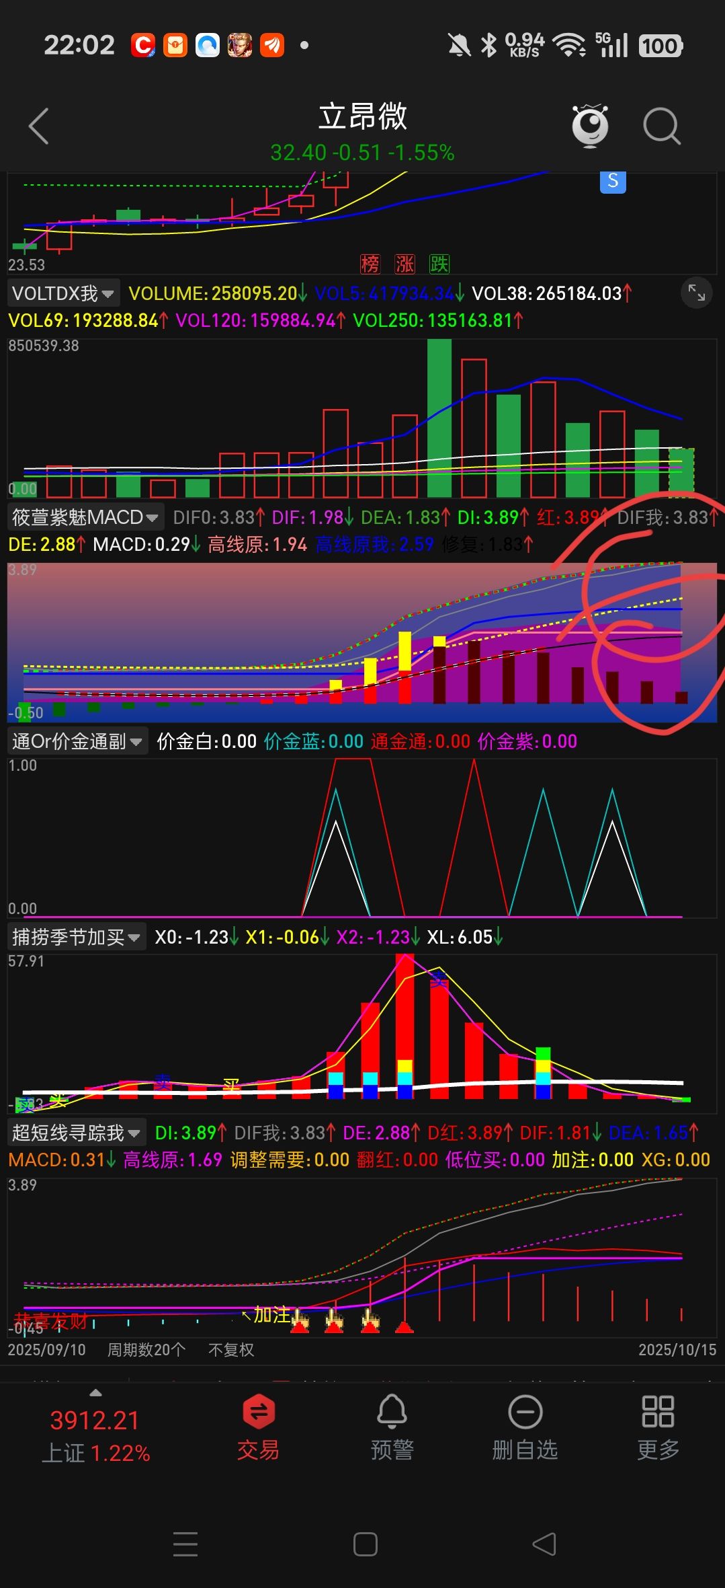Tap price line 32.40 -0.51 -1.55%
The height and width of the screenshot is (1588, 725).
click(363, 153)
